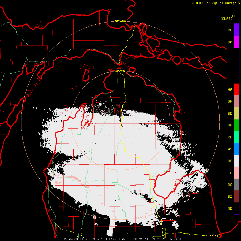Viewport: 241px width, 241px height.
Task: Click the HHC product code text
Action: click(235, 16)
